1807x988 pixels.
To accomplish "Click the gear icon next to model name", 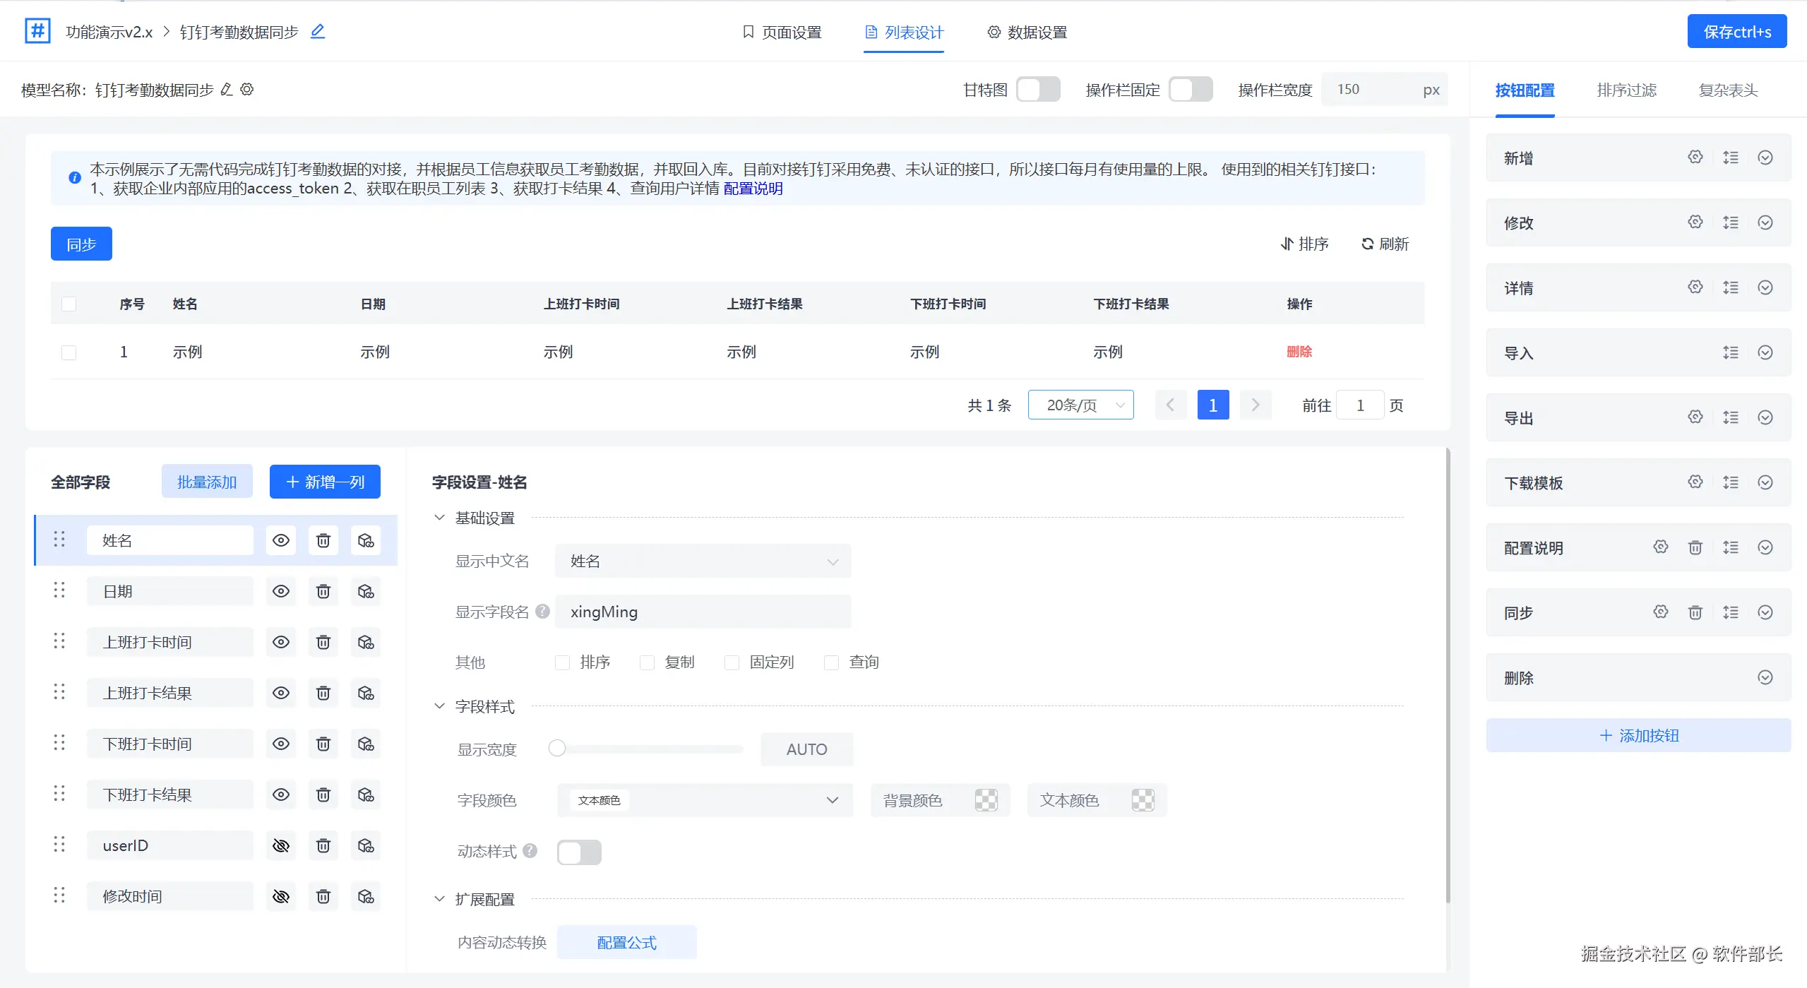I will point(247,90).
